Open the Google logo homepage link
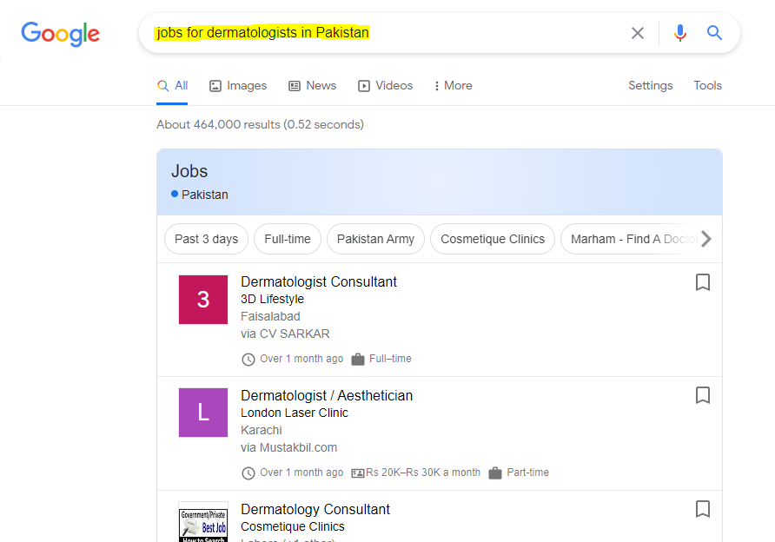This screenshot has height=542, width=775. click(60, 34)
